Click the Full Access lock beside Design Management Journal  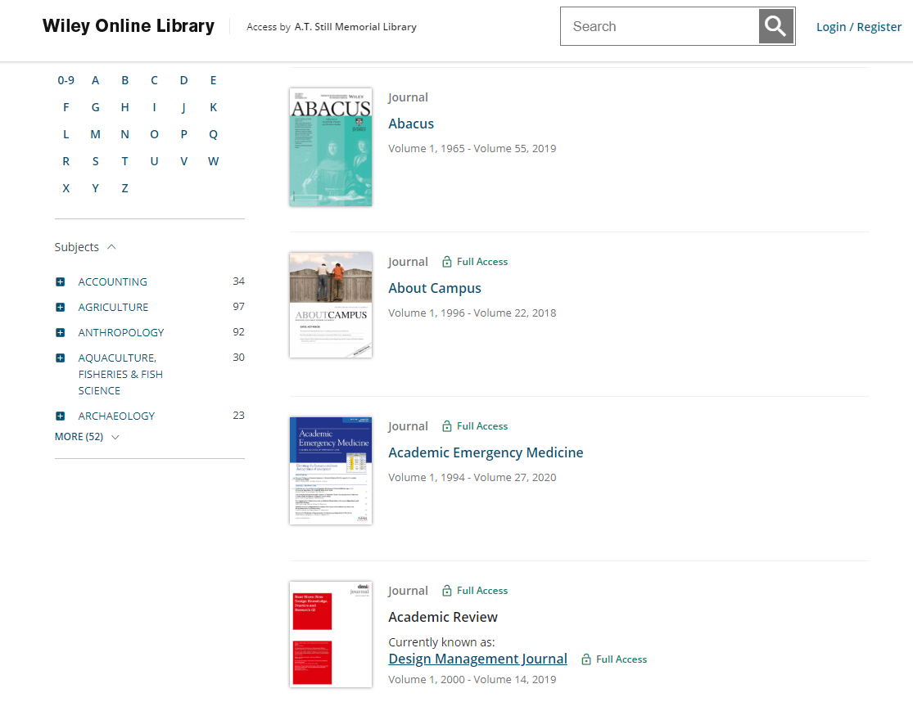pos(585,659)
